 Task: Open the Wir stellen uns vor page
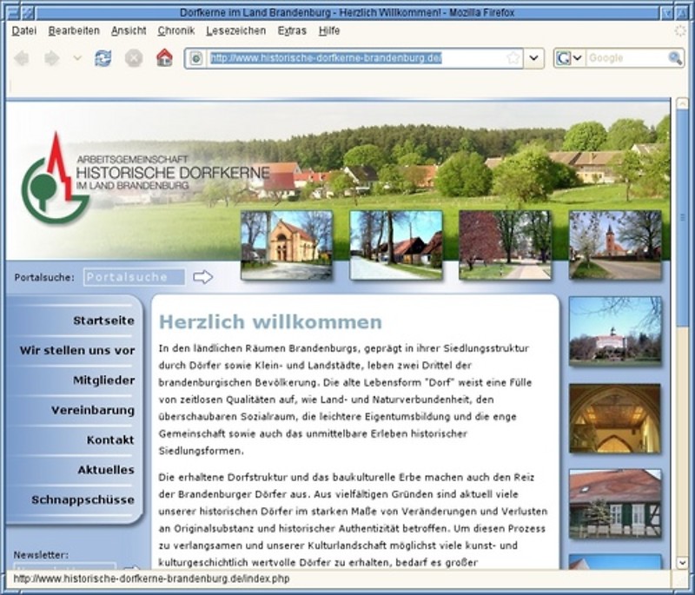click(x=77, y=350)
